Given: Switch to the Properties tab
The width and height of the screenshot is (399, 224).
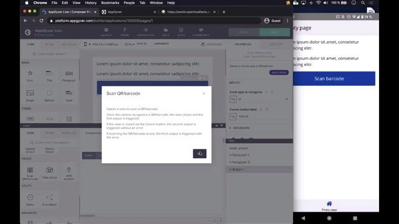Looking at the screenshot, I should click(x=243, y=44).
